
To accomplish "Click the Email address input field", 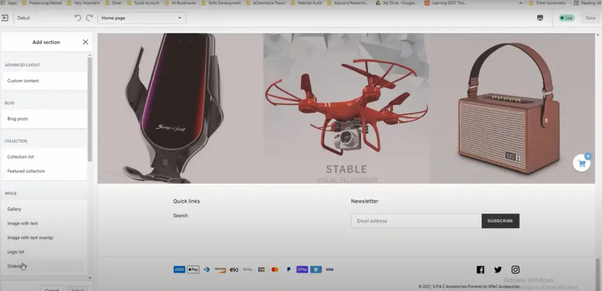I will (x=416, y=221).
